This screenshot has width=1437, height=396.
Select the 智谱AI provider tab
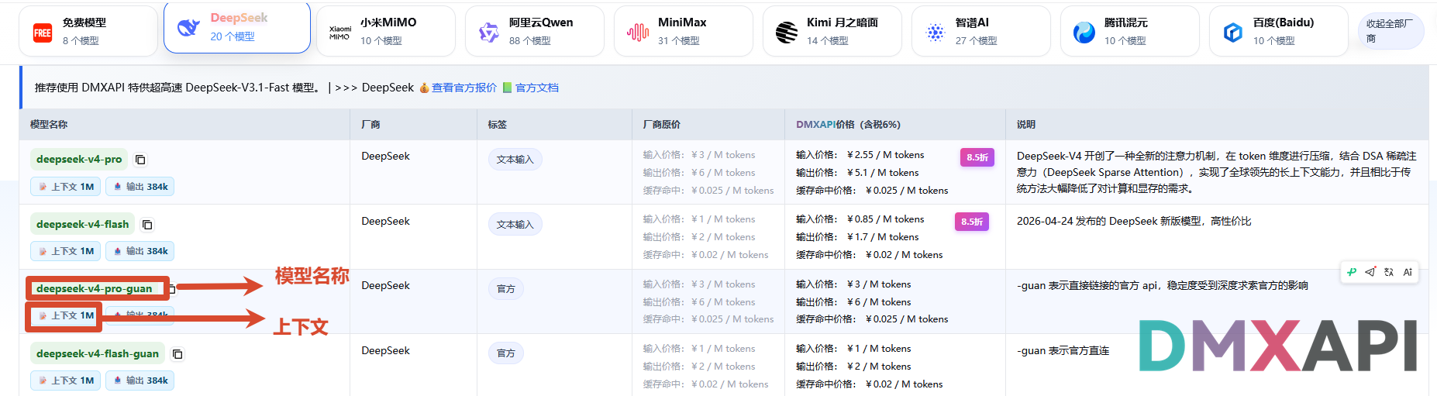(x=981, y=31)
